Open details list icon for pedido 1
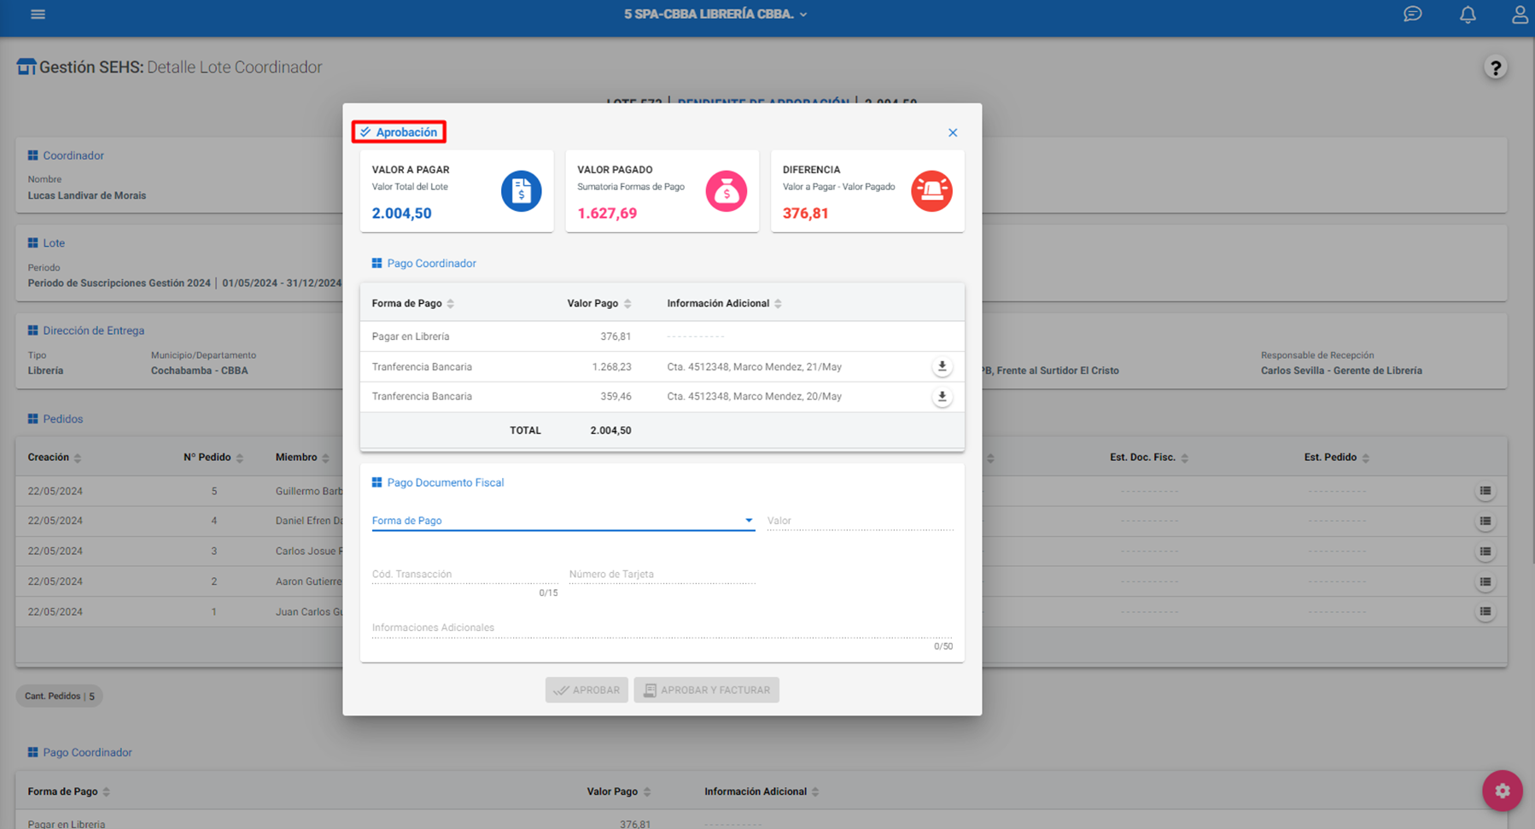The image size is (1535, 829). [1485, 611]
